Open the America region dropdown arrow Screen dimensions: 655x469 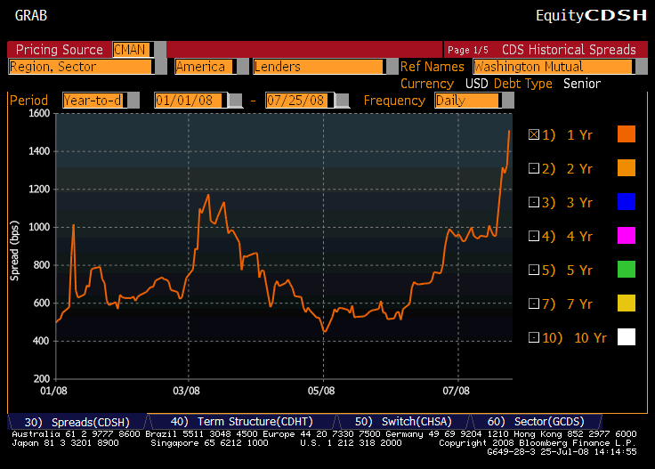pyautogui.click(x=243, y=67)
